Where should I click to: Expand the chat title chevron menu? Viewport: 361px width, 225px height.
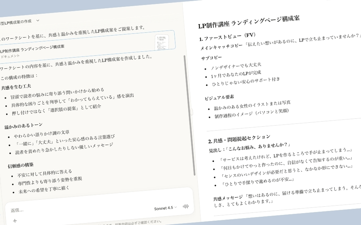[38, 21]
